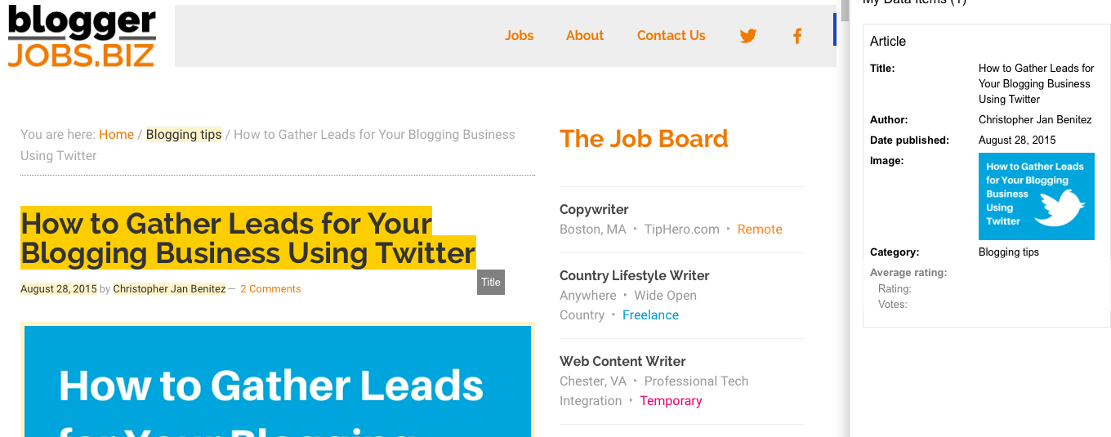Select the Freelance job type tag
The image size is (1111, 437).
tap(650, 315)
